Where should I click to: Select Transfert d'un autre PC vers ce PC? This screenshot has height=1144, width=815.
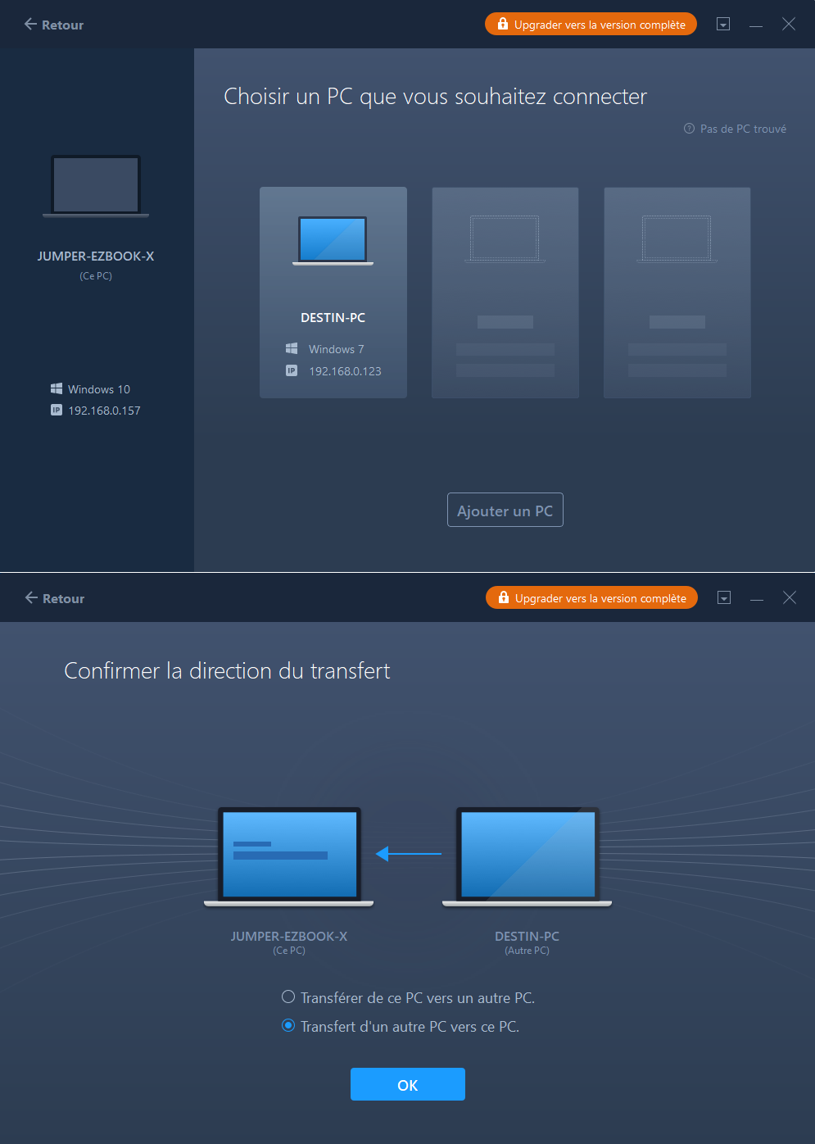(x=401, y=1026)
